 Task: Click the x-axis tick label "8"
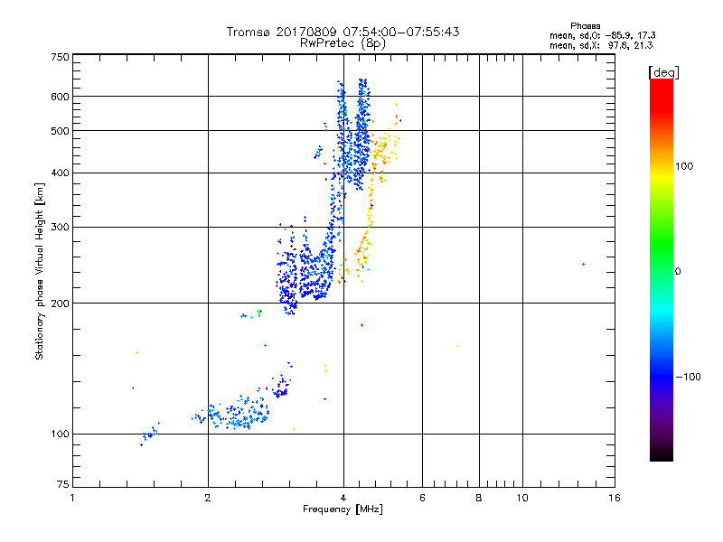pyautogui.click(x=479, y=498)
